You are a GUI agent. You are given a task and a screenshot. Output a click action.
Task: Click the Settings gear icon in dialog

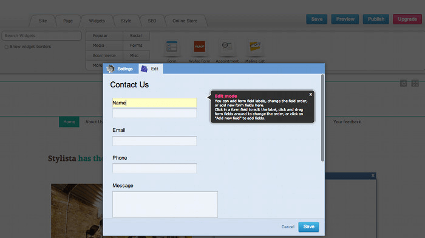pos(110,69)
